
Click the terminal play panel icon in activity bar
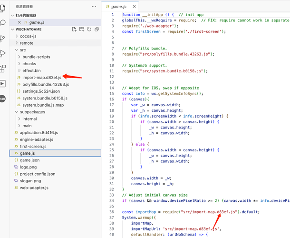coord(2,83)
